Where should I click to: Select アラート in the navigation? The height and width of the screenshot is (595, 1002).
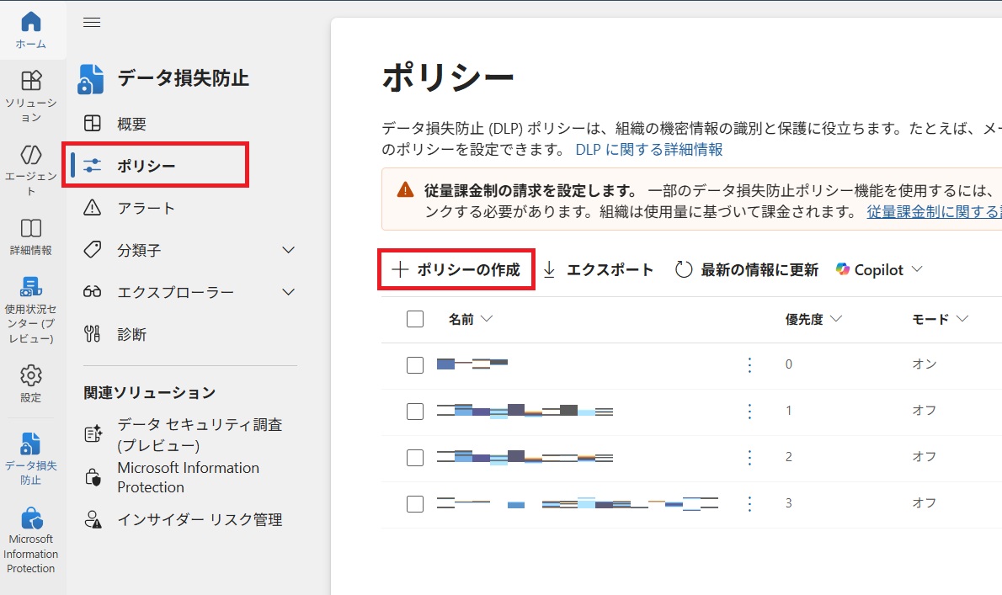[146, 208]
